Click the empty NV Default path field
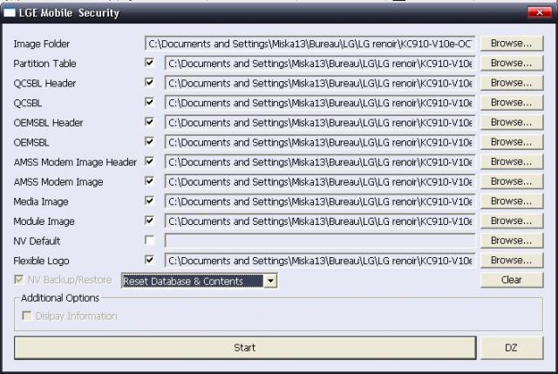558x374 pixels. [x=320, y=241]
